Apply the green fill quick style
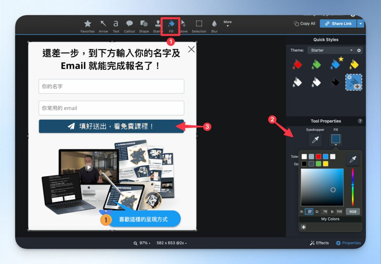 [x=316, y=65]
